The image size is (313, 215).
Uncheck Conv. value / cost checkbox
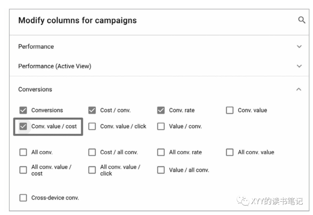point(23,126)
